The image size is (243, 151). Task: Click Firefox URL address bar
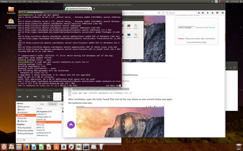click(139, 13)
